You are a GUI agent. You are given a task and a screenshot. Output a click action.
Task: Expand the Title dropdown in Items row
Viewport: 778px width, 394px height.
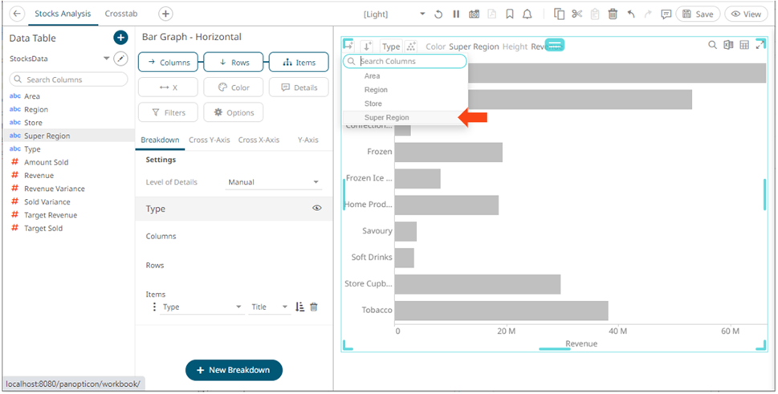[x=269, y=307]
